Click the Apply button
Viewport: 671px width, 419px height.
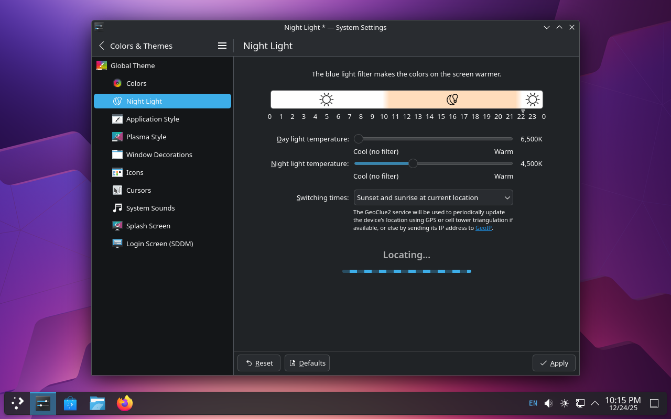[554, 363]
